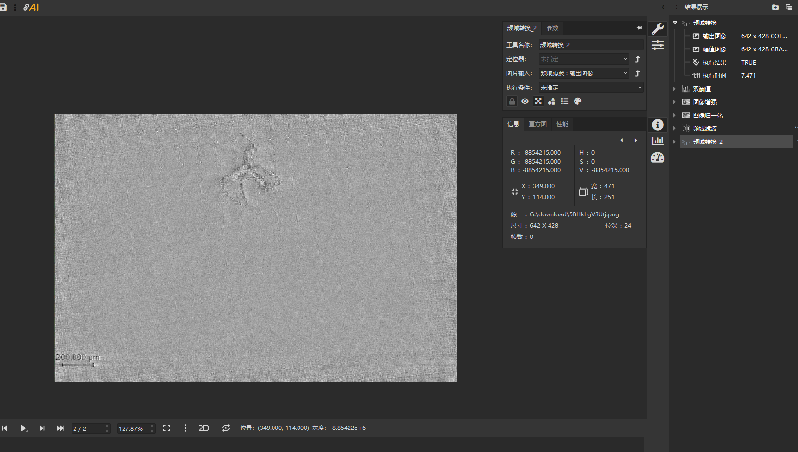Click the crosshair center icon in bottom bar

pyautogui.click(x=185, y=428)
